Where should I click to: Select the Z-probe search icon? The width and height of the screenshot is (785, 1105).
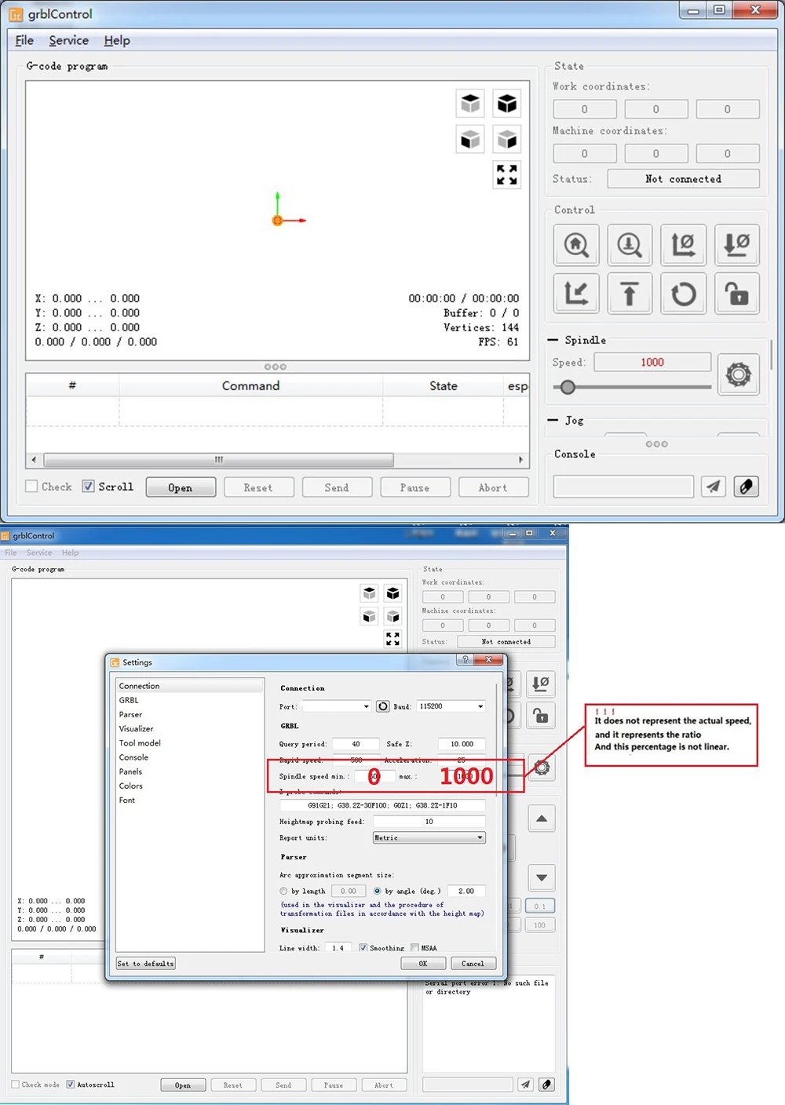coord(630,245)
